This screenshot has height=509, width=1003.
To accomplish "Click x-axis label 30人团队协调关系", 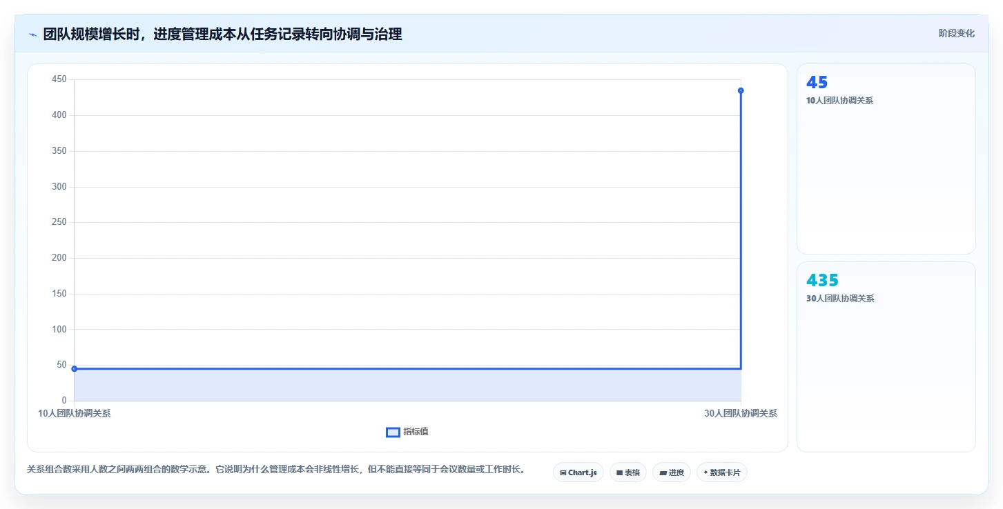I will click(741, 414).
